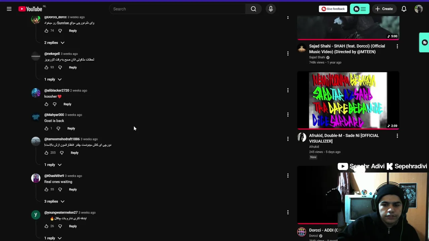
Task: Click the search magnifier button
Action: coord(253,9)
